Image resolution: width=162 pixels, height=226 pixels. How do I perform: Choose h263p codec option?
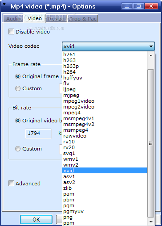click(x=105, y=66)
